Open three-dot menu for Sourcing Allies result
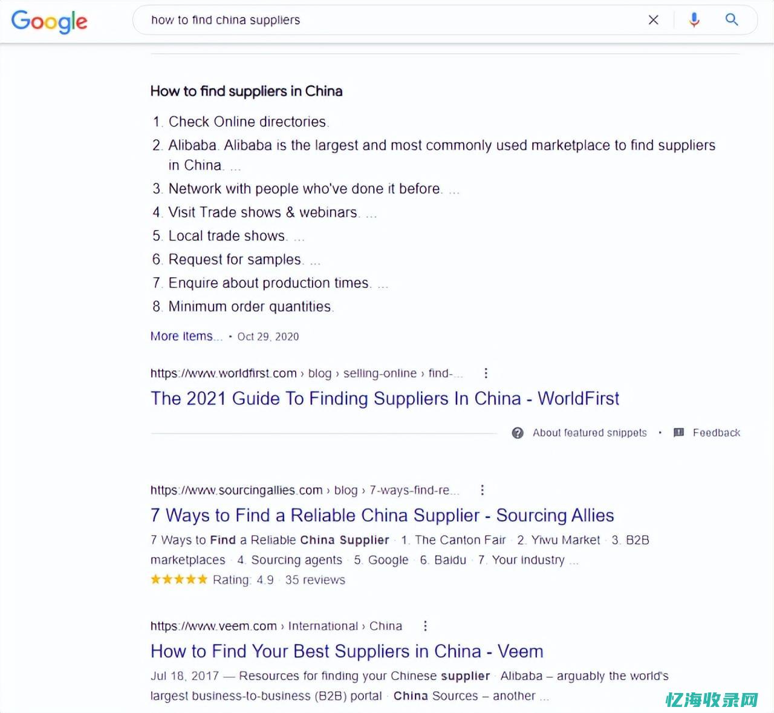 [x=482, y=490]
